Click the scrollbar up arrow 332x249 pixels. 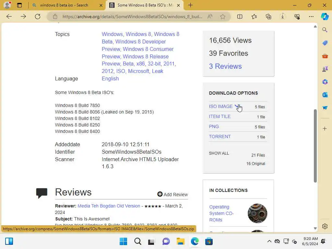315,27
